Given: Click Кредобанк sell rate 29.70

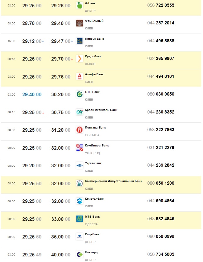Looking at the screenshot, I should coord(61,59).
